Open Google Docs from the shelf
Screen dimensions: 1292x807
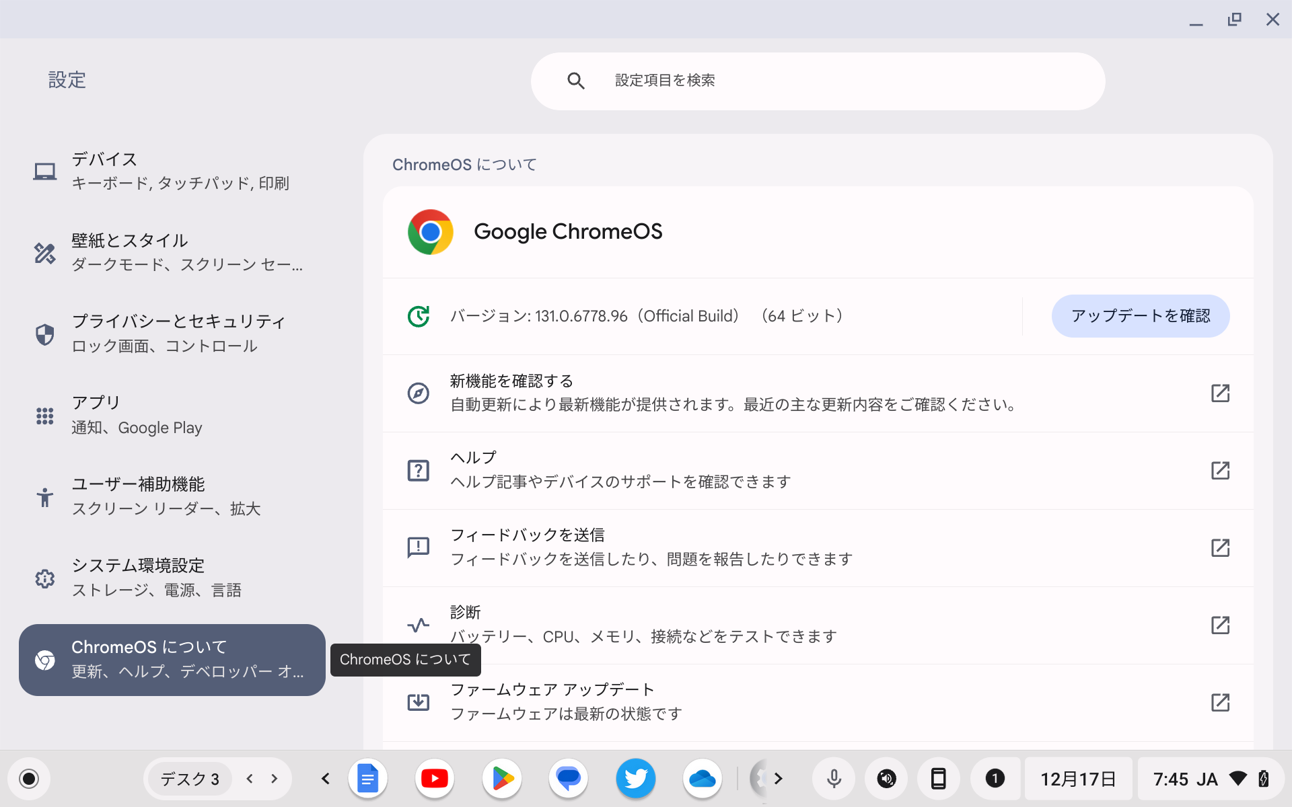click(x=367, y=779)
